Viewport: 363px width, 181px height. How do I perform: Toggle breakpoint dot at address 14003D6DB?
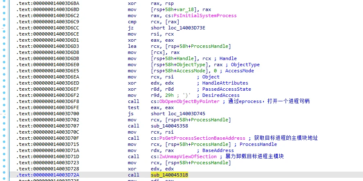tap(4, 56)
